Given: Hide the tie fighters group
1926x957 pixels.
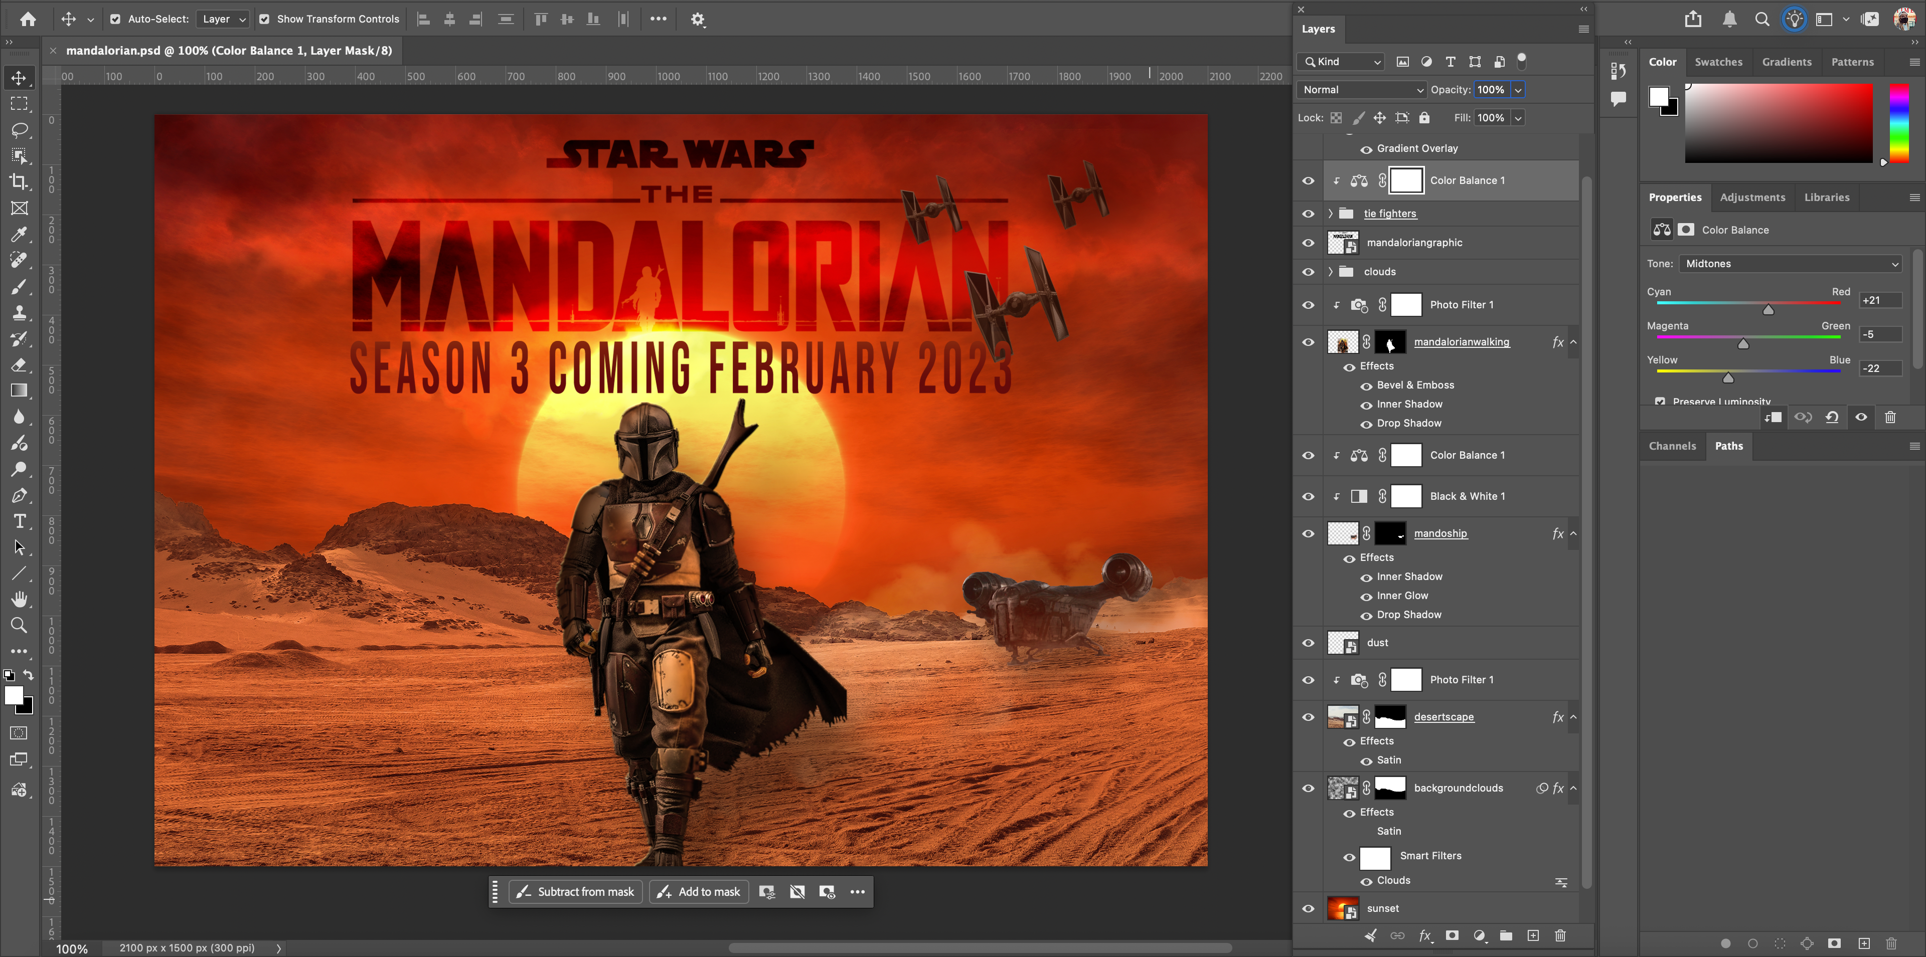Looking at the screenshot, I should point(1309,214).
